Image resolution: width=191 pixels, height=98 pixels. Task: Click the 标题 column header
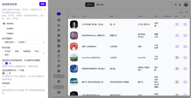pyautogui.click(x=111, y=16)
